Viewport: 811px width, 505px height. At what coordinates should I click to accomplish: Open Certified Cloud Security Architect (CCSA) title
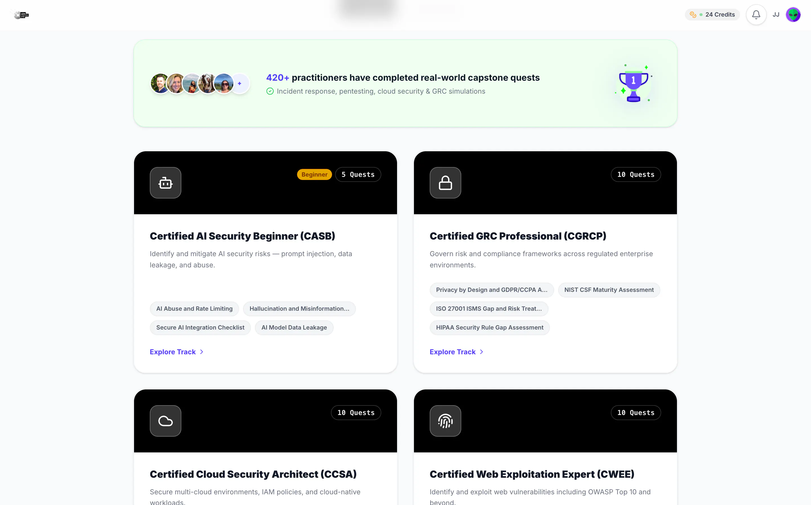pos(253,474)
